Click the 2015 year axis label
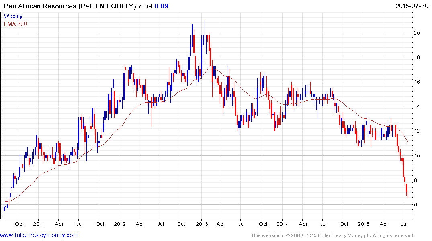Screen dimensions: 432x241 click(x=364, y=224)
